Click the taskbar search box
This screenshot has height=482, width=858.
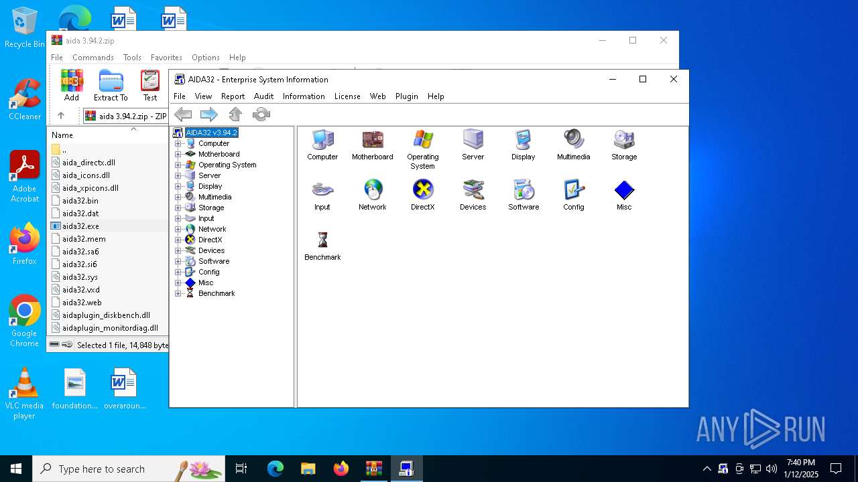[x=129, y=469]
